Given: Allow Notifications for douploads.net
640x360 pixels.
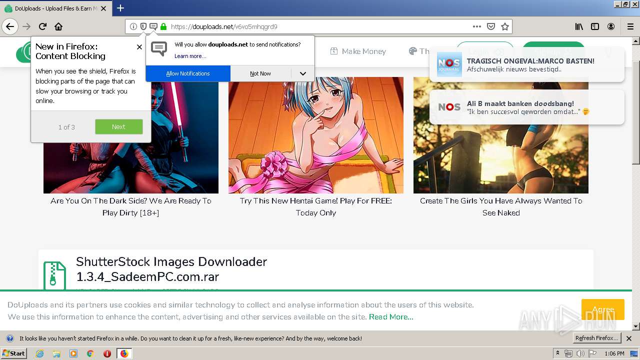Looking at the screenshot, I should (188, 73).
